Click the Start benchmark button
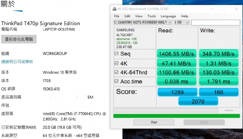The image size is (243, 139). point(154,122)
